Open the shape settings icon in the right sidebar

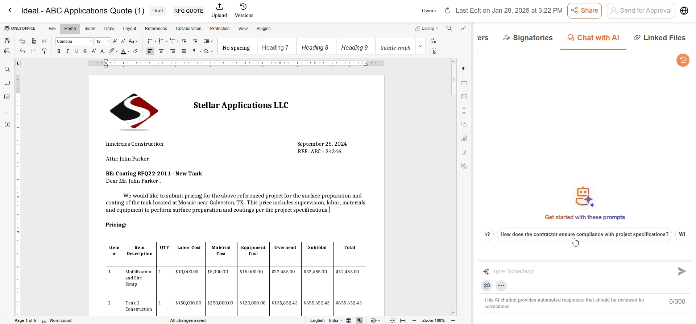(464, 125)
